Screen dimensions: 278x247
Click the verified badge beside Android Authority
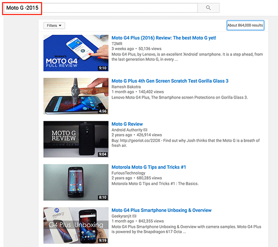tap(145, 130)
